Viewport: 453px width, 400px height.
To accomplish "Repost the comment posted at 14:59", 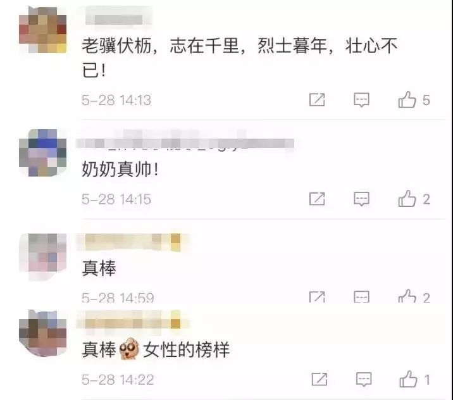I will click(317, 297).
